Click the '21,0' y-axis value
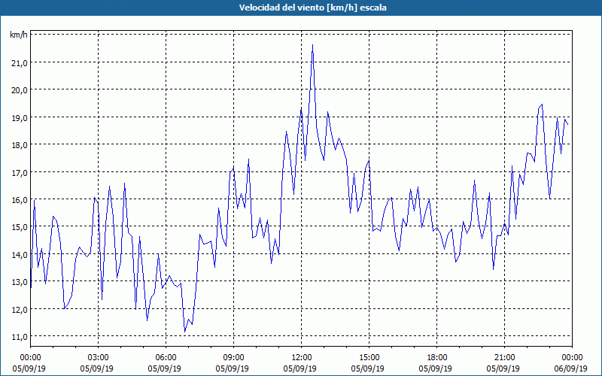 click(20, 63)
